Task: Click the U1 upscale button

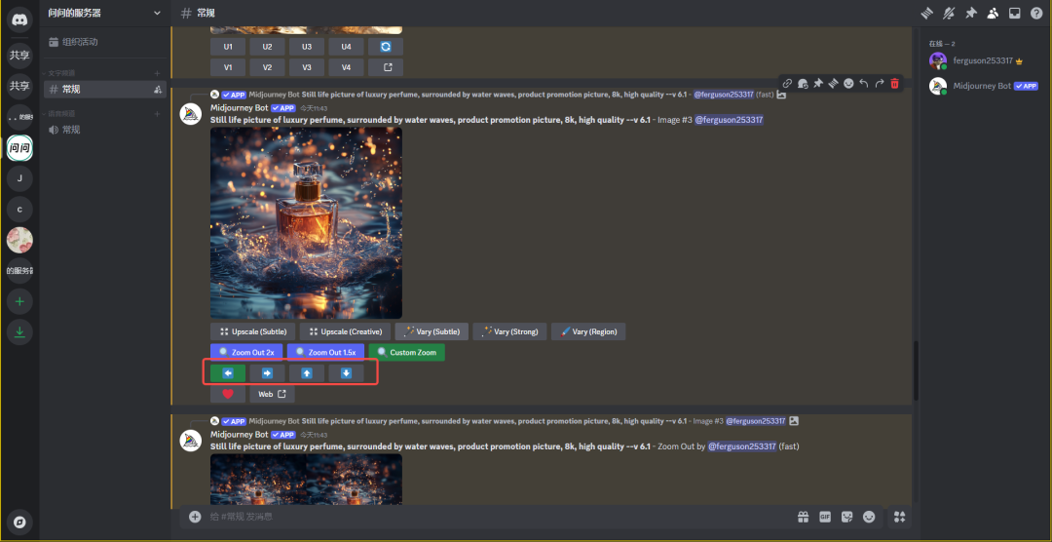Action: click(x=228, y=47)
